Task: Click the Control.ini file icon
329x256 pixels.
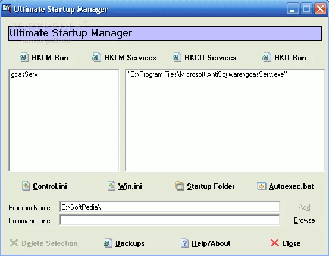Action: (x=26, y=186)
